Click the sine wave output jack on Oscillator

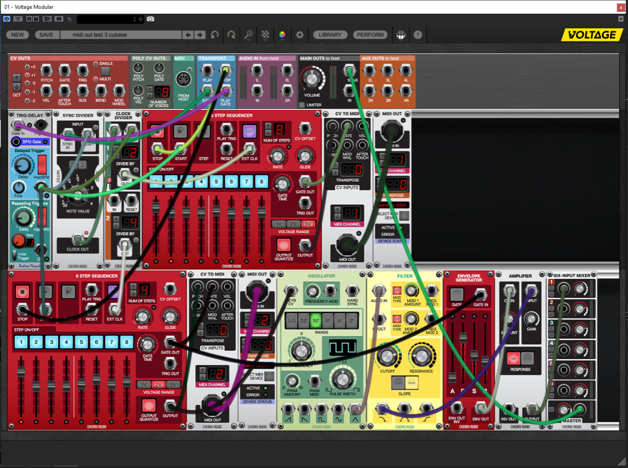click(338, 409)
